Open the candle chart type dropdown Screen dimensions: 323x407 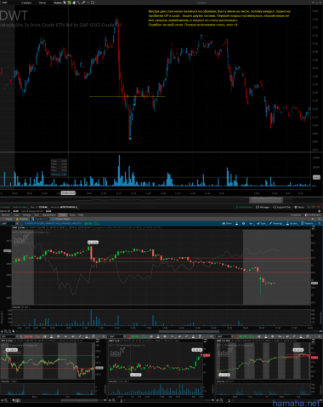43,3
